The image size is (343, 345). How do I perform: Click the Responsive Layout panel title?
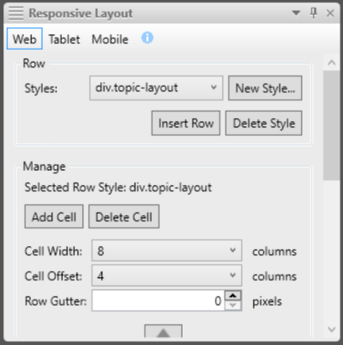(81, 13)
